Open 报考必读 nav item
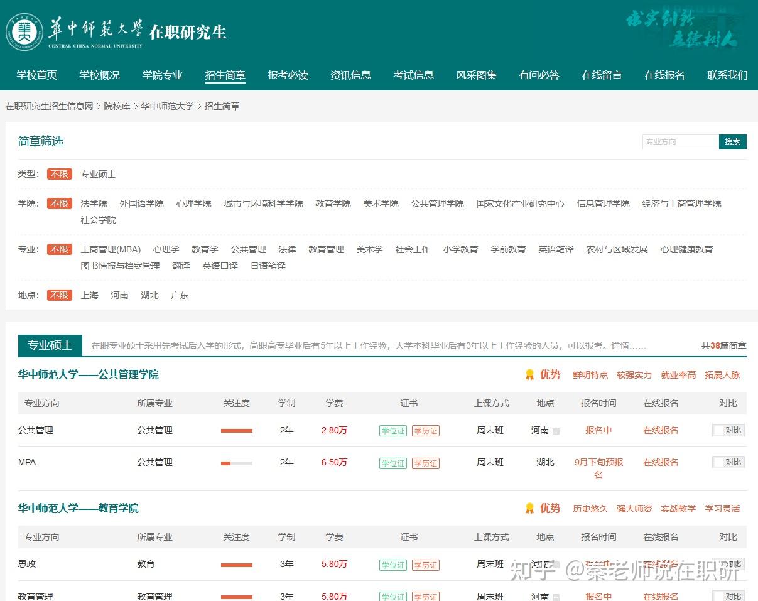Image resolution: width=758 pixels, height=601 pixels. coord(288,75)
